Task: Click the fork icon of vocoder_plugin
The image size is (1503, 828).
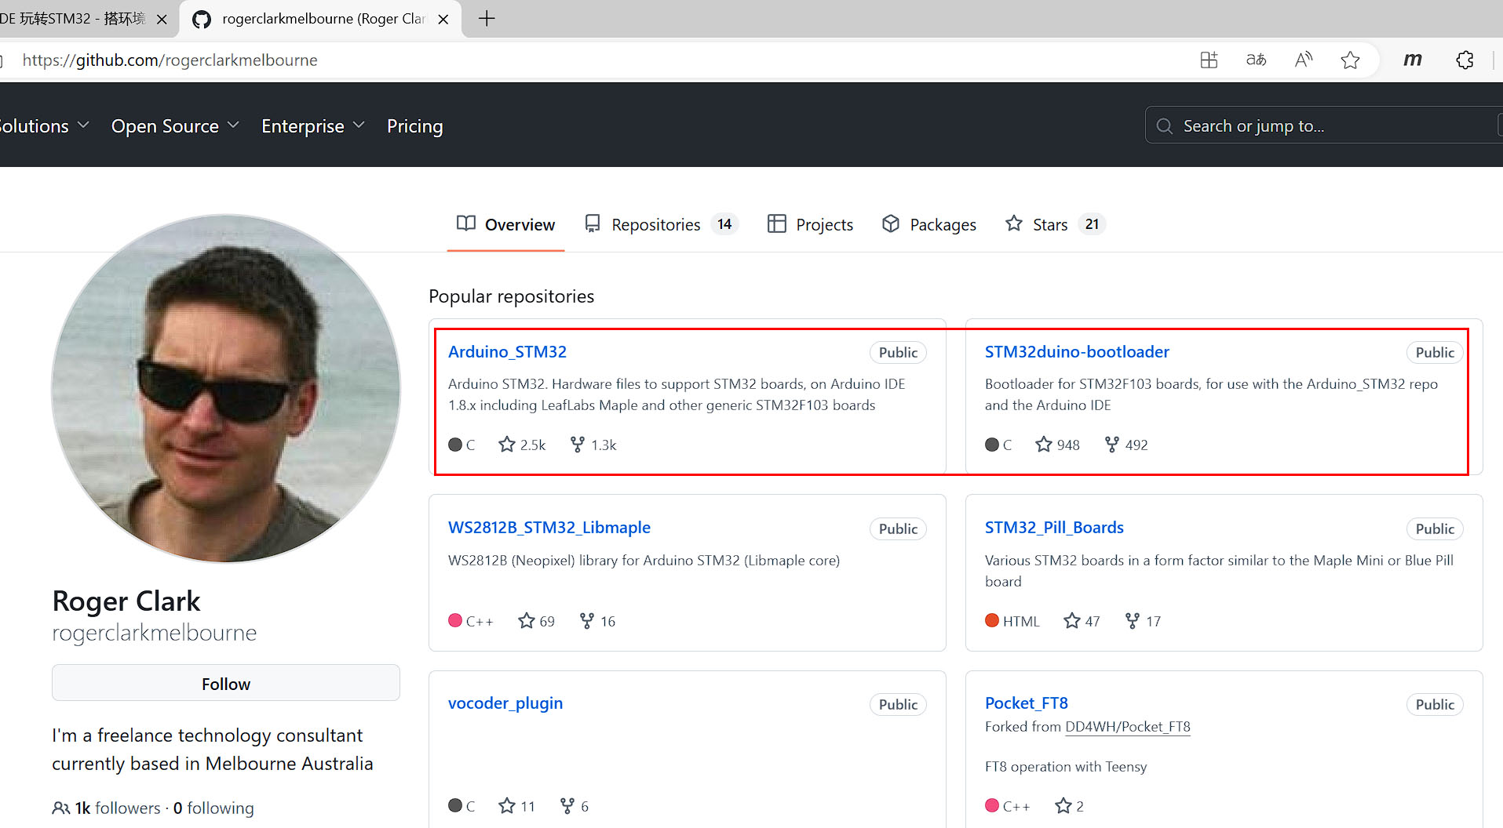Action: tap(567, 805)
